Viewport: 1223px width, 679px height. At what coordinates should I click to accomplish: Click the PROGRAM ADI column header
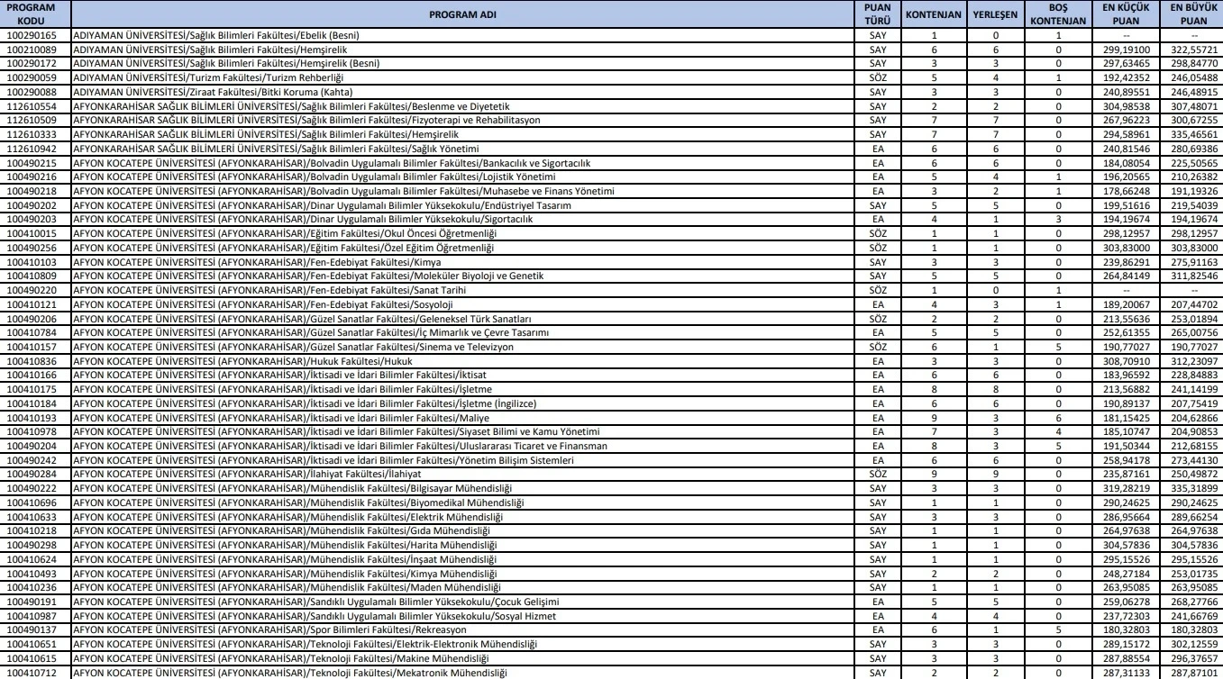[x=462, y=14]
